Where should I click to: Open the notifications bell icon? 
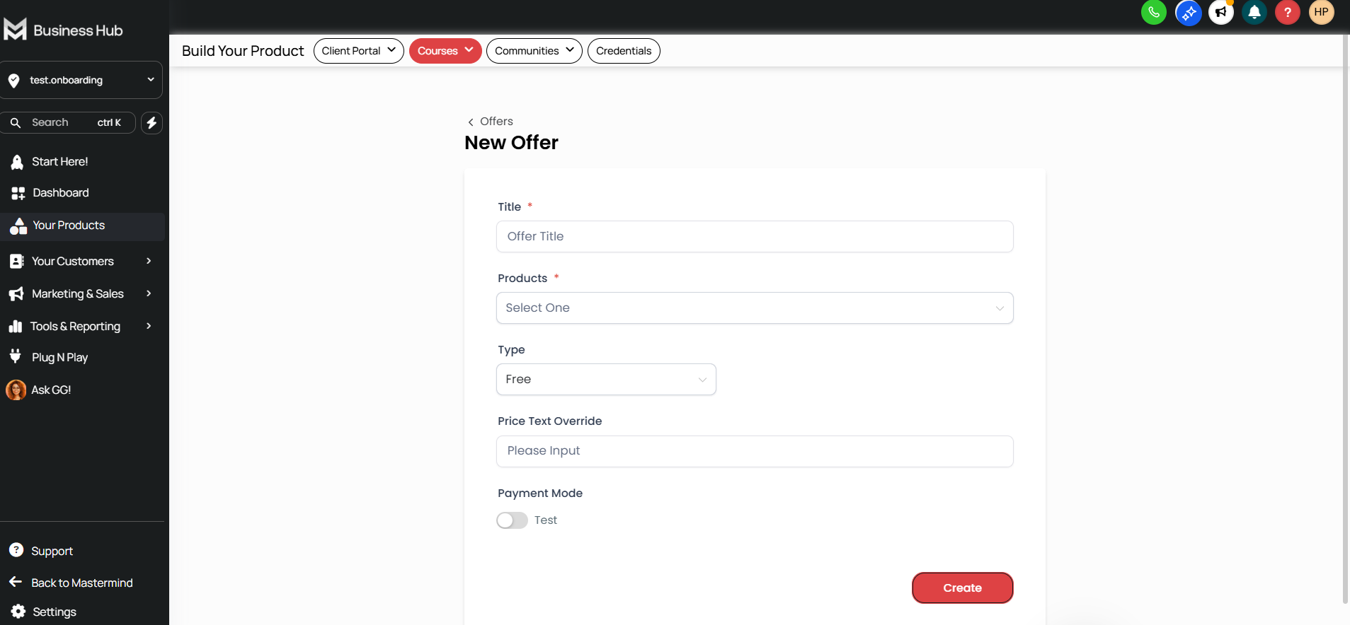click(1254, 12)
